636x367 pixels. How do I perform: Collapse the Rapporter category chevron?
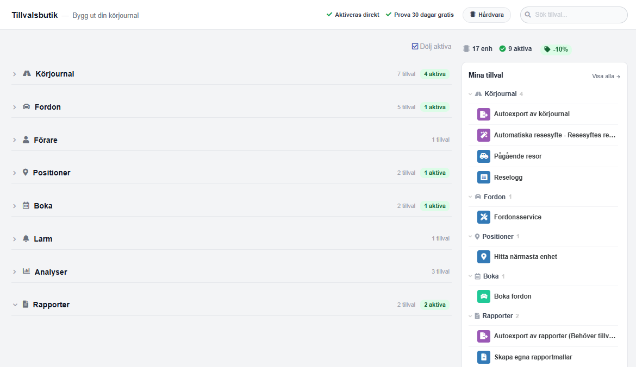pyautogui.click(x=15, y=305)
